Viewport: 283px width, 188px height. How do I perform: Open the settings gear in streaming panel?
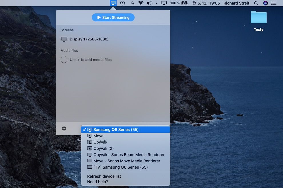(64, 128)
